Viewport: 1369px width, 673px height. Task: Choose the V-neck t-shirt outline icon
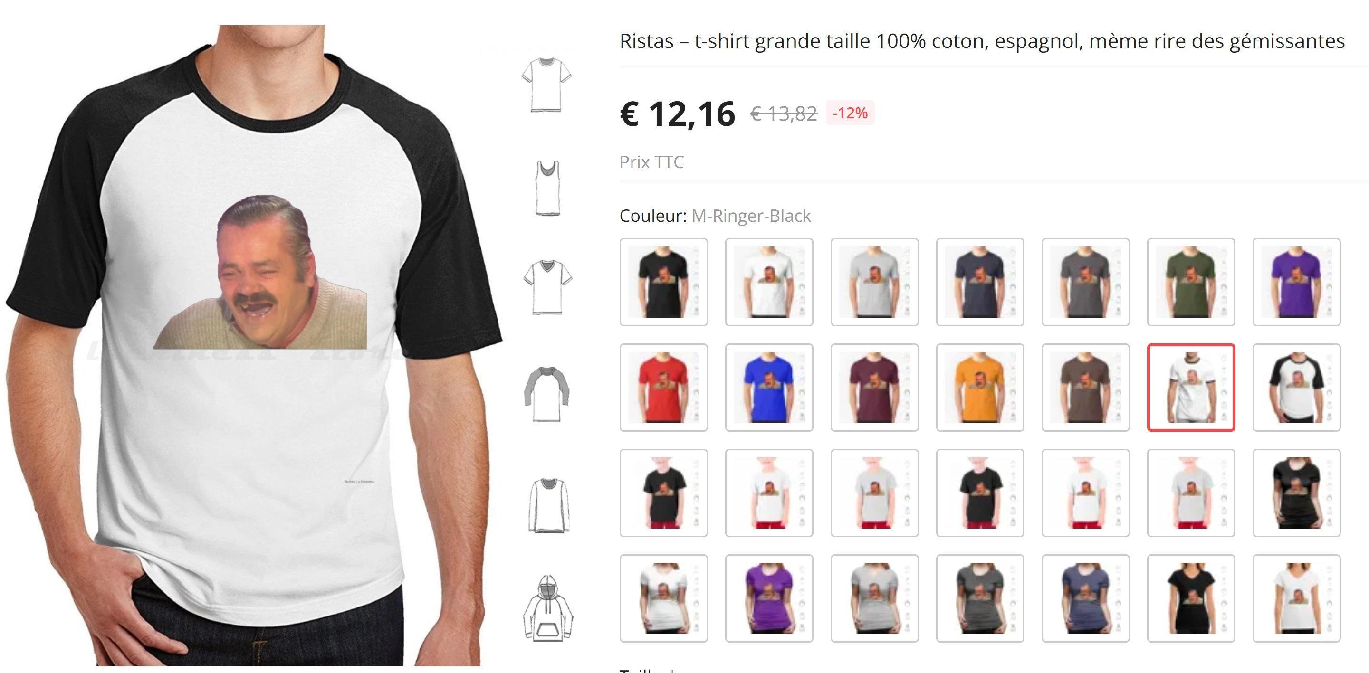(547, 287)
